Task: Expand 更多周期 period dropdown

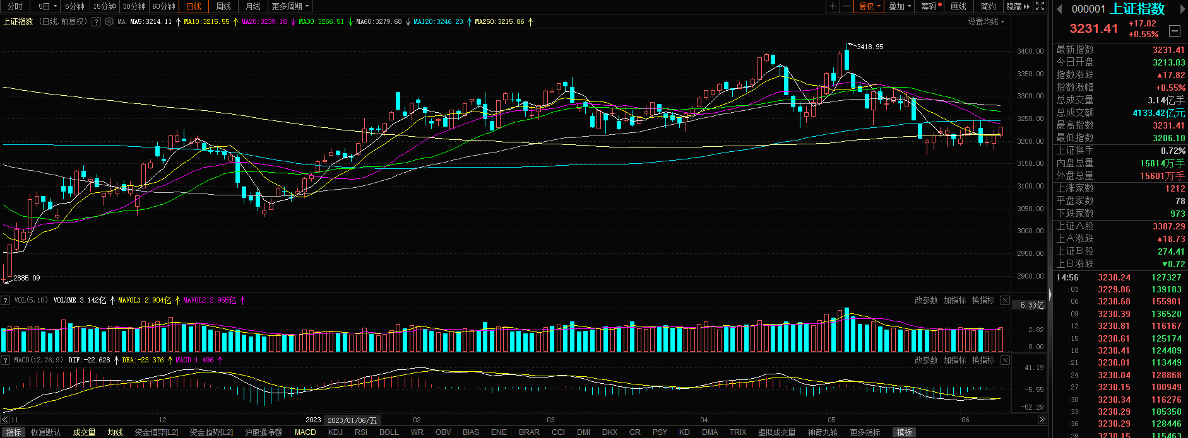Action: (x=290, y=6)
